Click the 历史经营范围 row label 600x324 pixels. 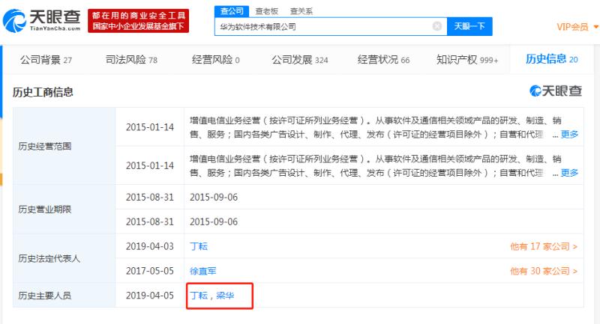tap(45, 146)
